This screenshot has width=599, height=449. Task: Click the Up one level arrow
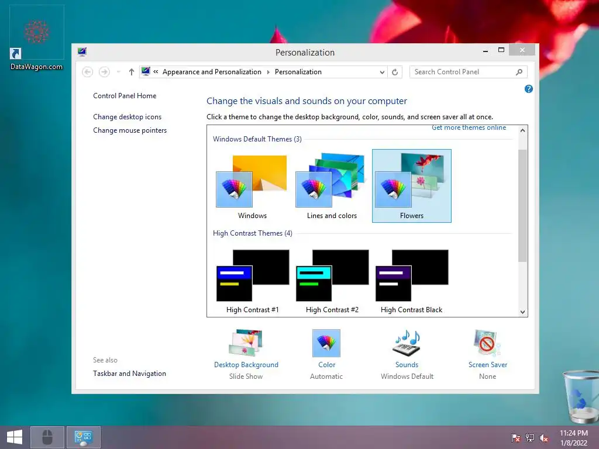click(x=132, y=72)
